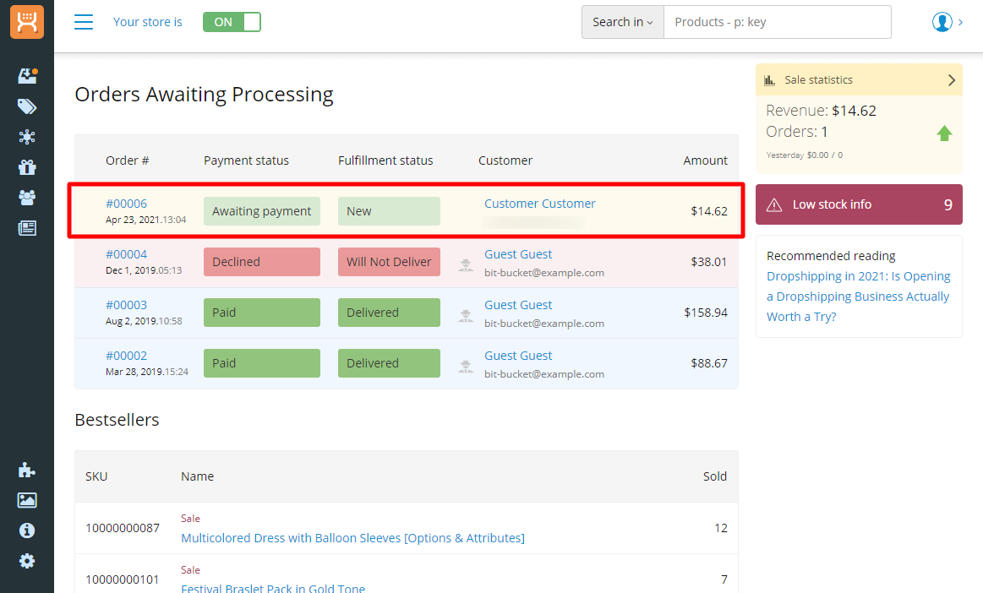Open the New fulfillment status dropdown
This screenshot has height=593, width=983.
tap(389, 211)
